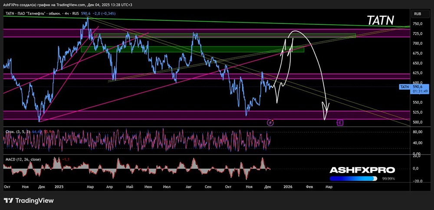Click the 2025 label on time axis
This screenshot has height=210, width=434.
point(59,187)
